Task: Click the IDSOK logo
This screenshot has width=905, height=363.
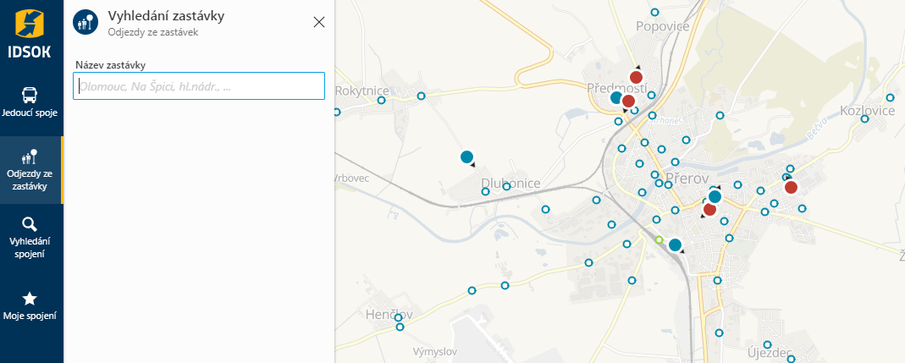Action: click(x=31, y=31)
